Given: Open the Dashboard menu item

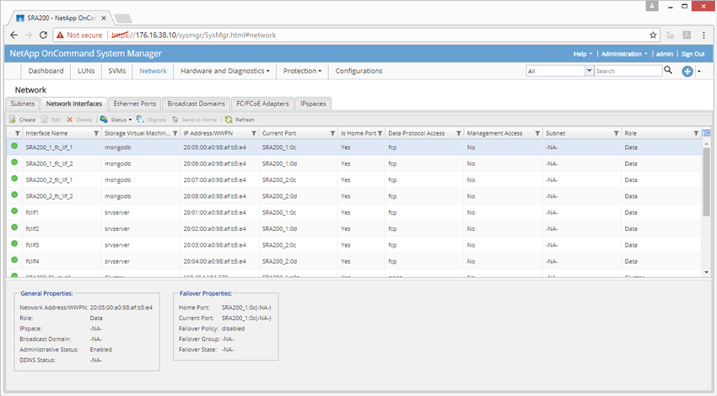Looking at the screenshot, I should coord(46,71).
